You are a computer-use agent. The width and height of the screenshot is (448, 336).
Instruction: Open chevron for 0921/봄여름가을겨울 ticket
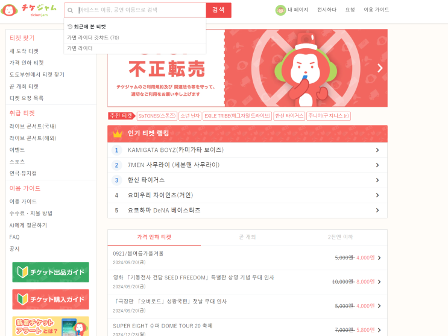pos(379,258)
